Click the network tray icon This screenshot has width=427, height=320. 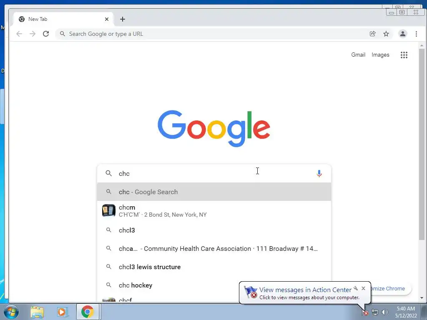point(375,312)
